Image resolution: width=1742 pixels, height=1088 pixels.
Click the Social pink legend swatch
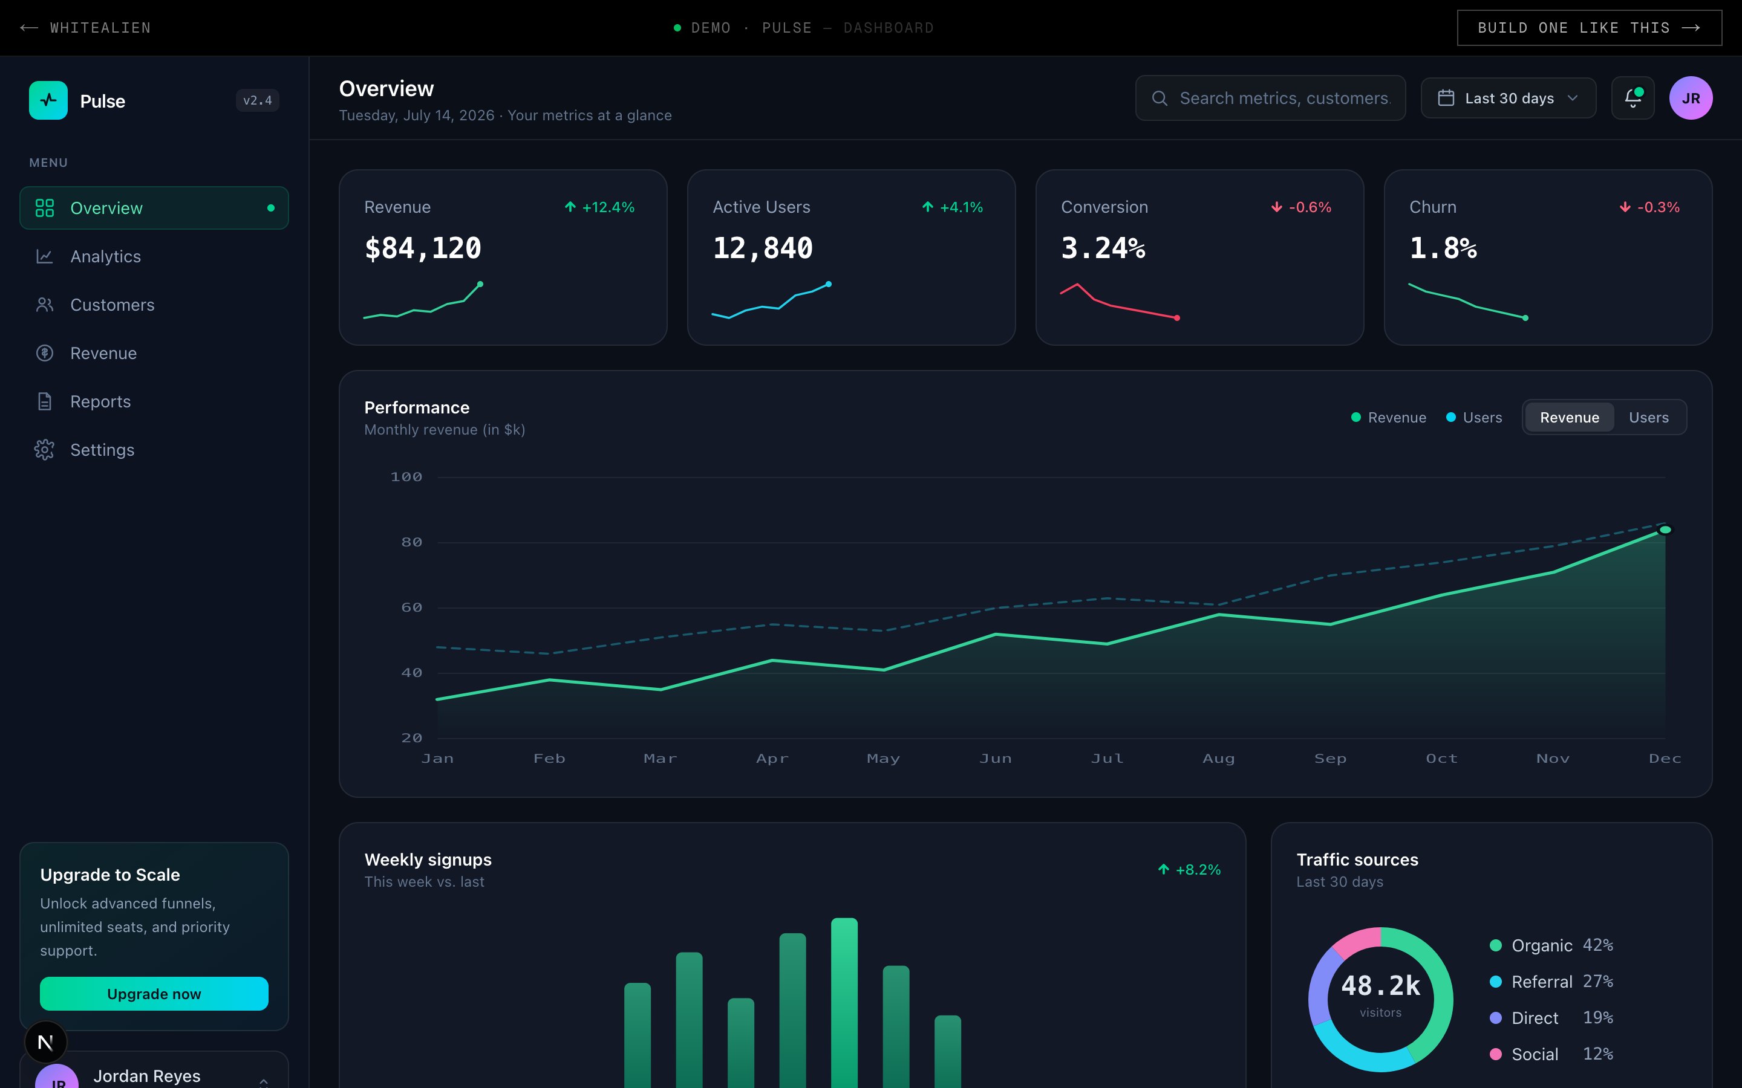(1495, 1054)
